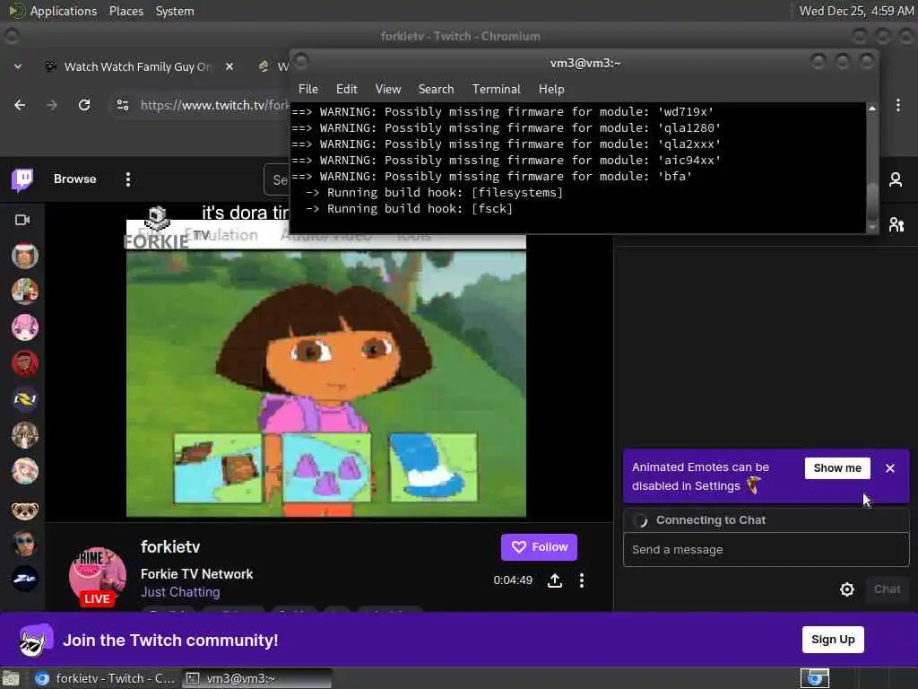The width and height of the screenshot is (918, 689).
Task: Open the stream more options three-dot icon
Action: coord(581,580)
